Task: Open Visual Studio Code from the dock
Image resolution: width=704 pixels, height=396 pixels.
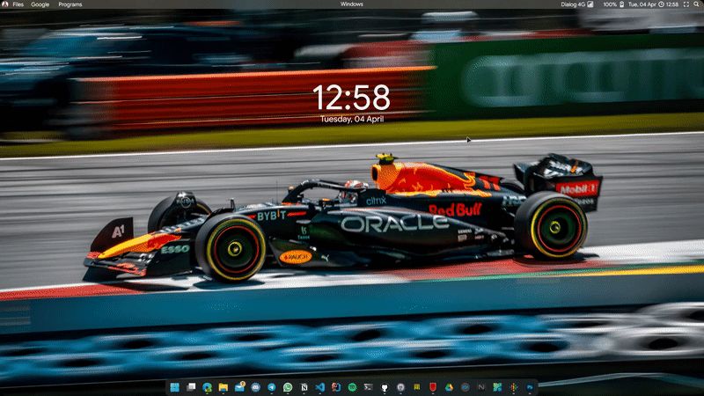Action: tap(320, 387)
